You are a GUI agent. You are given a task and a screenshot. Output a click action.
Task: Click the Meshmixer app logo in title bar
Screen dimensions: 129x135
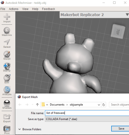click(2, 3)
